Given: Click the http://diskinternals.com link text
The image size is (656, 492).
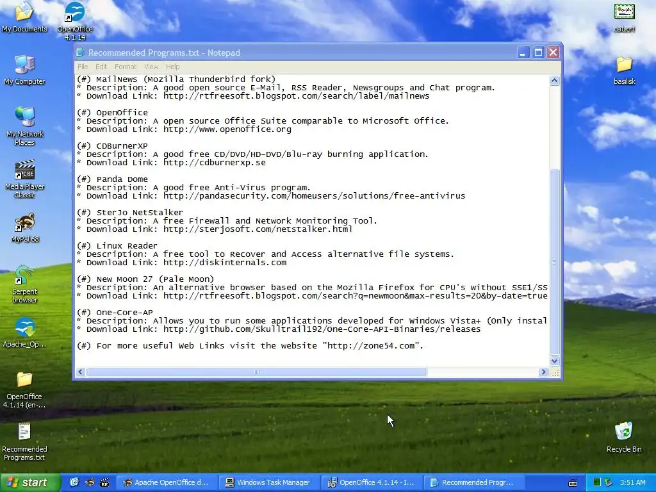Looking at the screenshot, I should click(225, 262).
